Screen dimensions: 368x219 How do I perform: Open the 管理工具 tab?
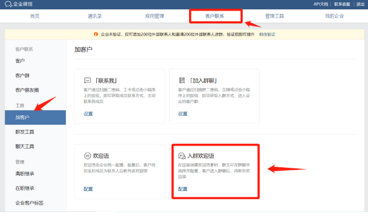coord(274,16)
